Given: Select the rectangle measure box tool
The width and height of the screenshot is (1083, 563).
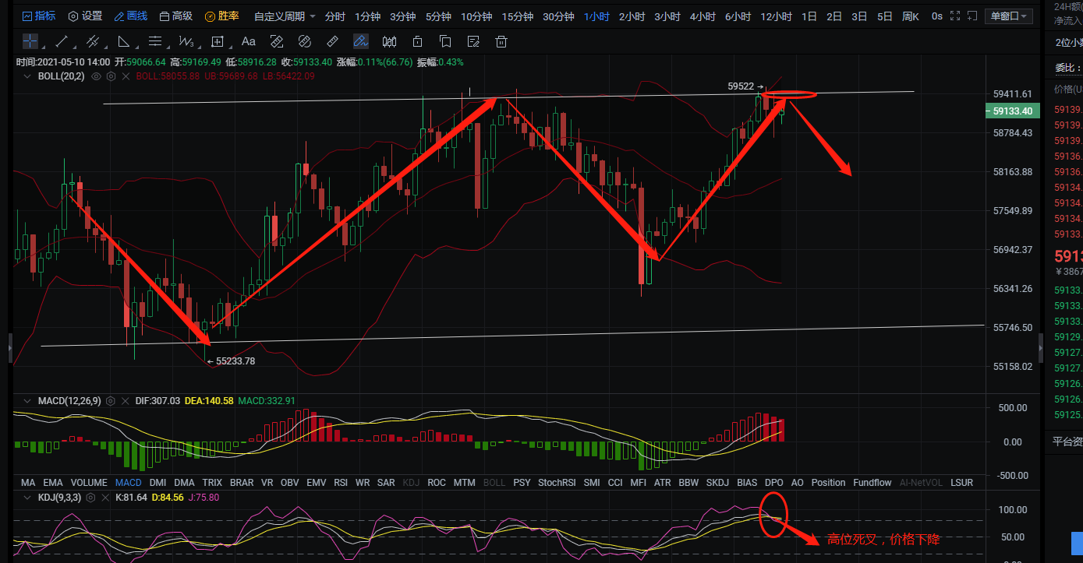Looking at the screenshot, I should tap(218, 41).
